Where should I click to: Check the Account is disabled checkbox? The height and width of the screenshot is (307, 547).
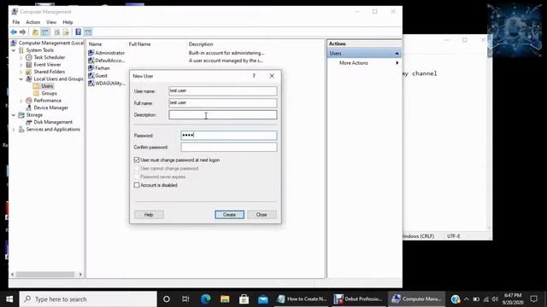tap(137, 185)
